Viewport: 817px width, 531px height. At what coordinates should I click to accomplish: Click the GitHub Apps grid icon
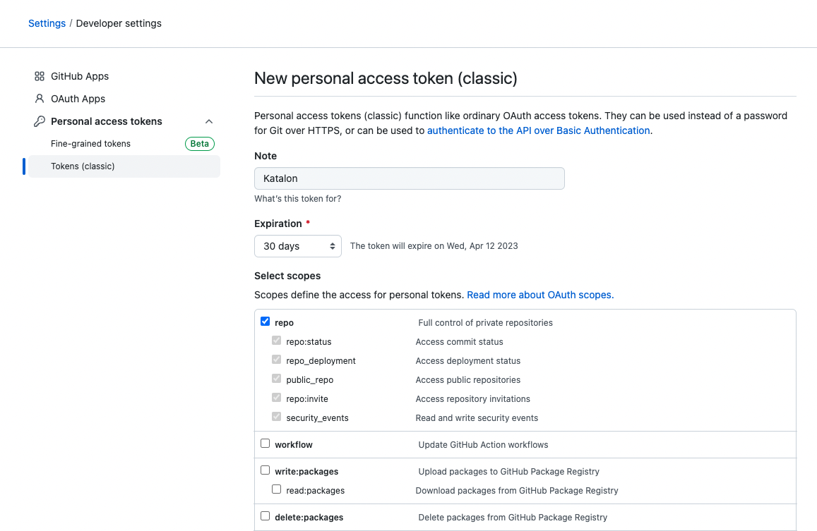pos(40,76)
